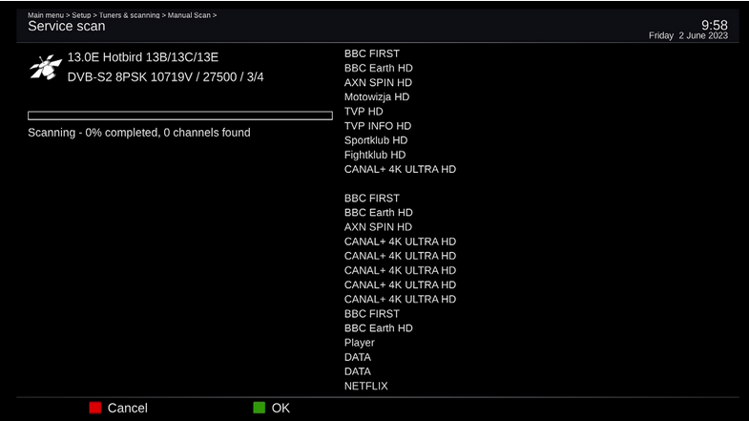749x421 pixels.
Task: Click the date Friday 2 June 2023
Action: pyautogui.click(x=688, y=36)
